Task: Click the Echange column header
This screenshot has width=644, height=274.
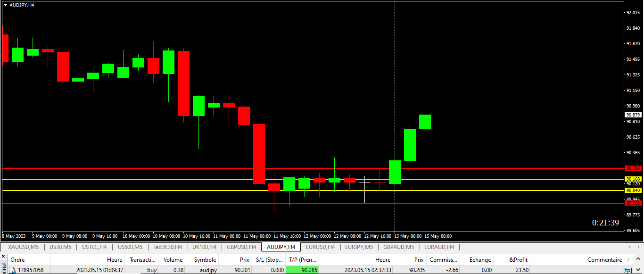Action: click(x=477, y=260)
